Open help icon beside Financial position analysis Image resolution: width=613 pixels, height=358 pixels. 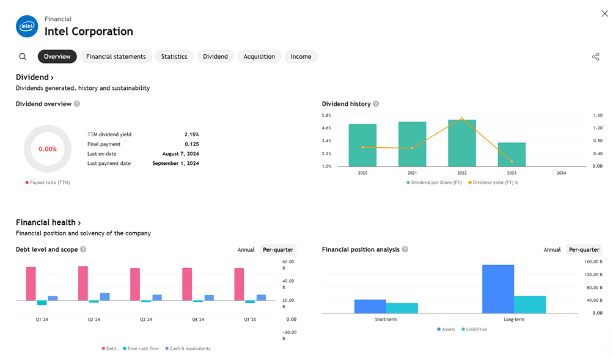tap(405, 249)
